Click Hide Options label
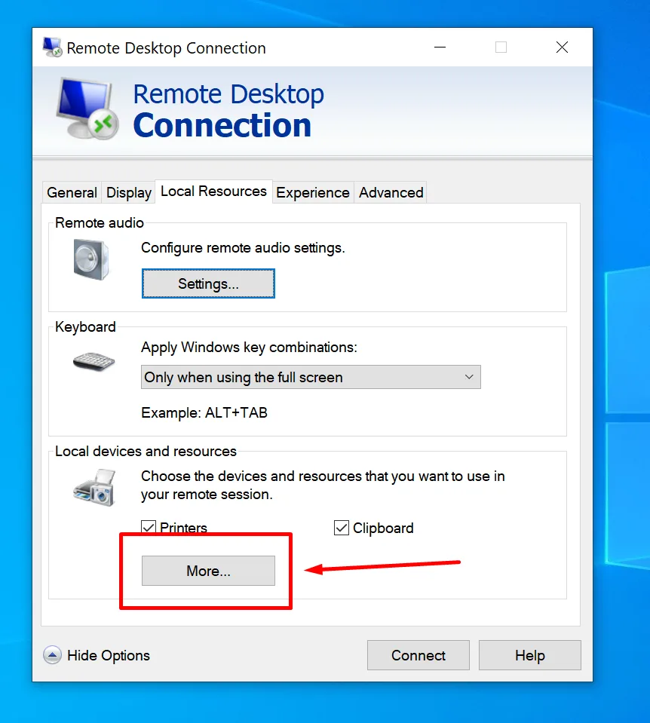 point(109,655)
